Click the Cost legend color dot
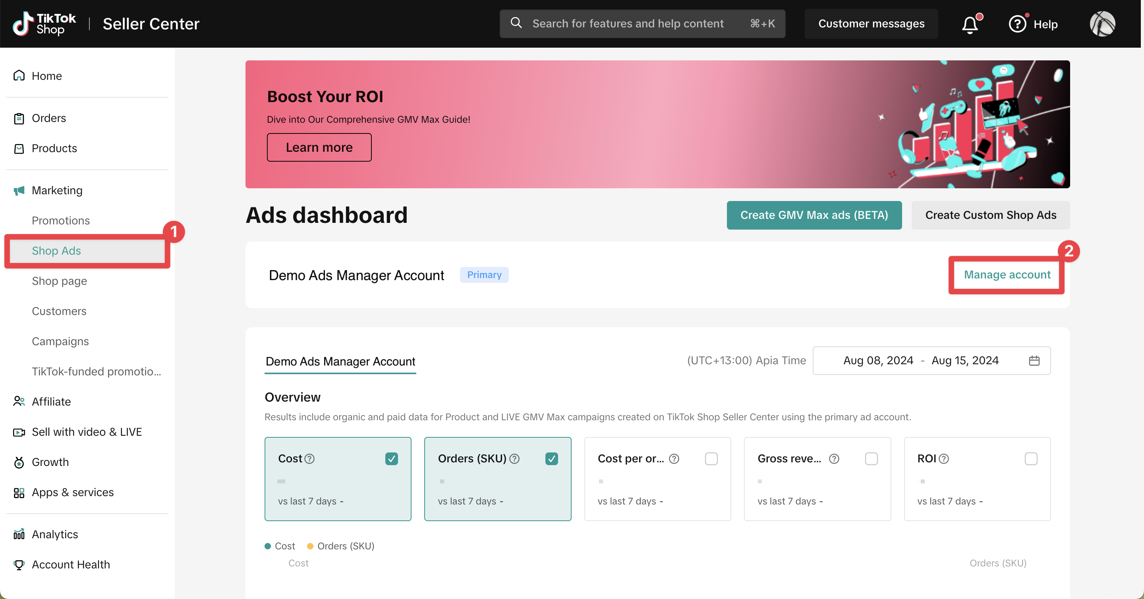Image resolution: width=1144 pixels, height=599 pixels. point(268,546)
